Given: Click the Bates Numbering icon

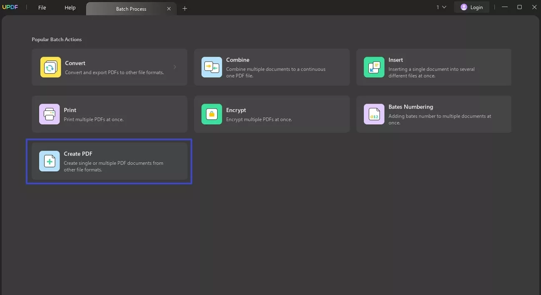Looking at the screenshot, I should tap(374, 114).
